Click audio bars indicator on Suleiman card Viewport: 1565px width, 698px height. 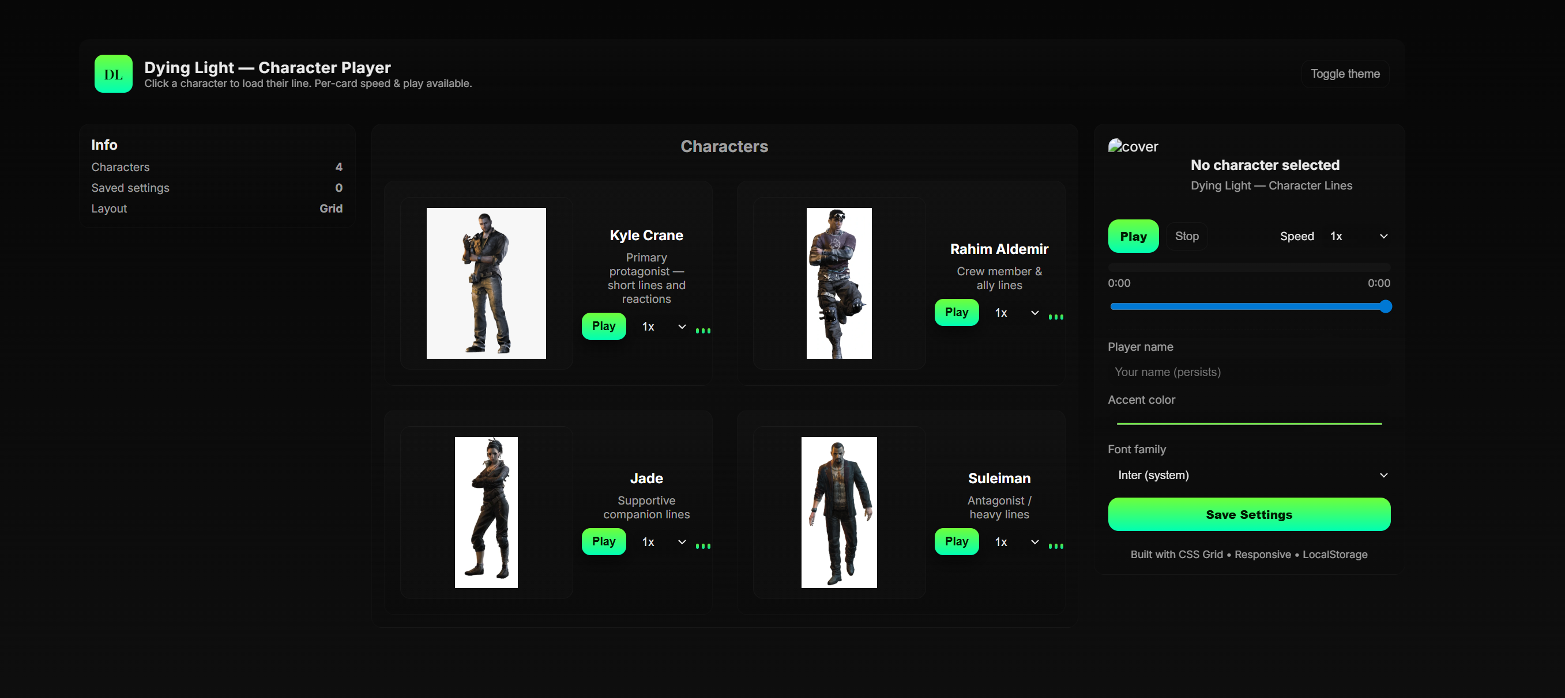point(1056,545)
